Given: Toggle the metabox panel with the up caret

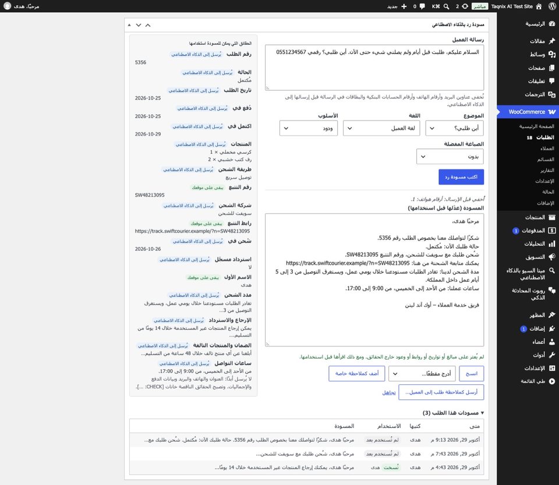Looking at the screenshot, I should [x=148, y=25].
